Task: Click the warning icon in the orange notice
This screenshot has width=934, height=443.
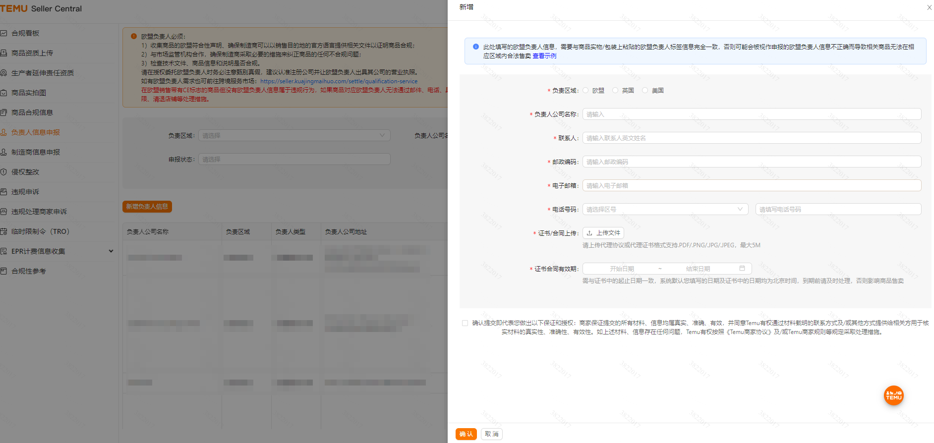Action: point(134,36)
